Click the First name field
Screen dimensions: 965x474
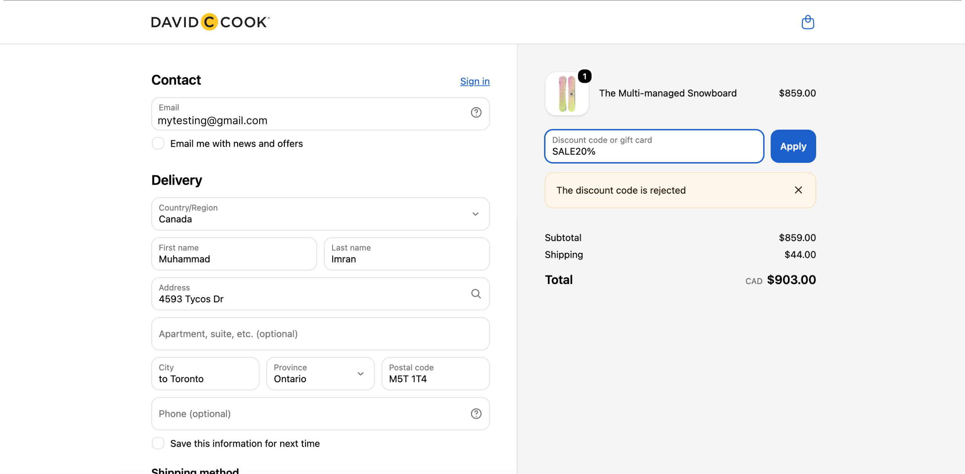click(234, 254)
